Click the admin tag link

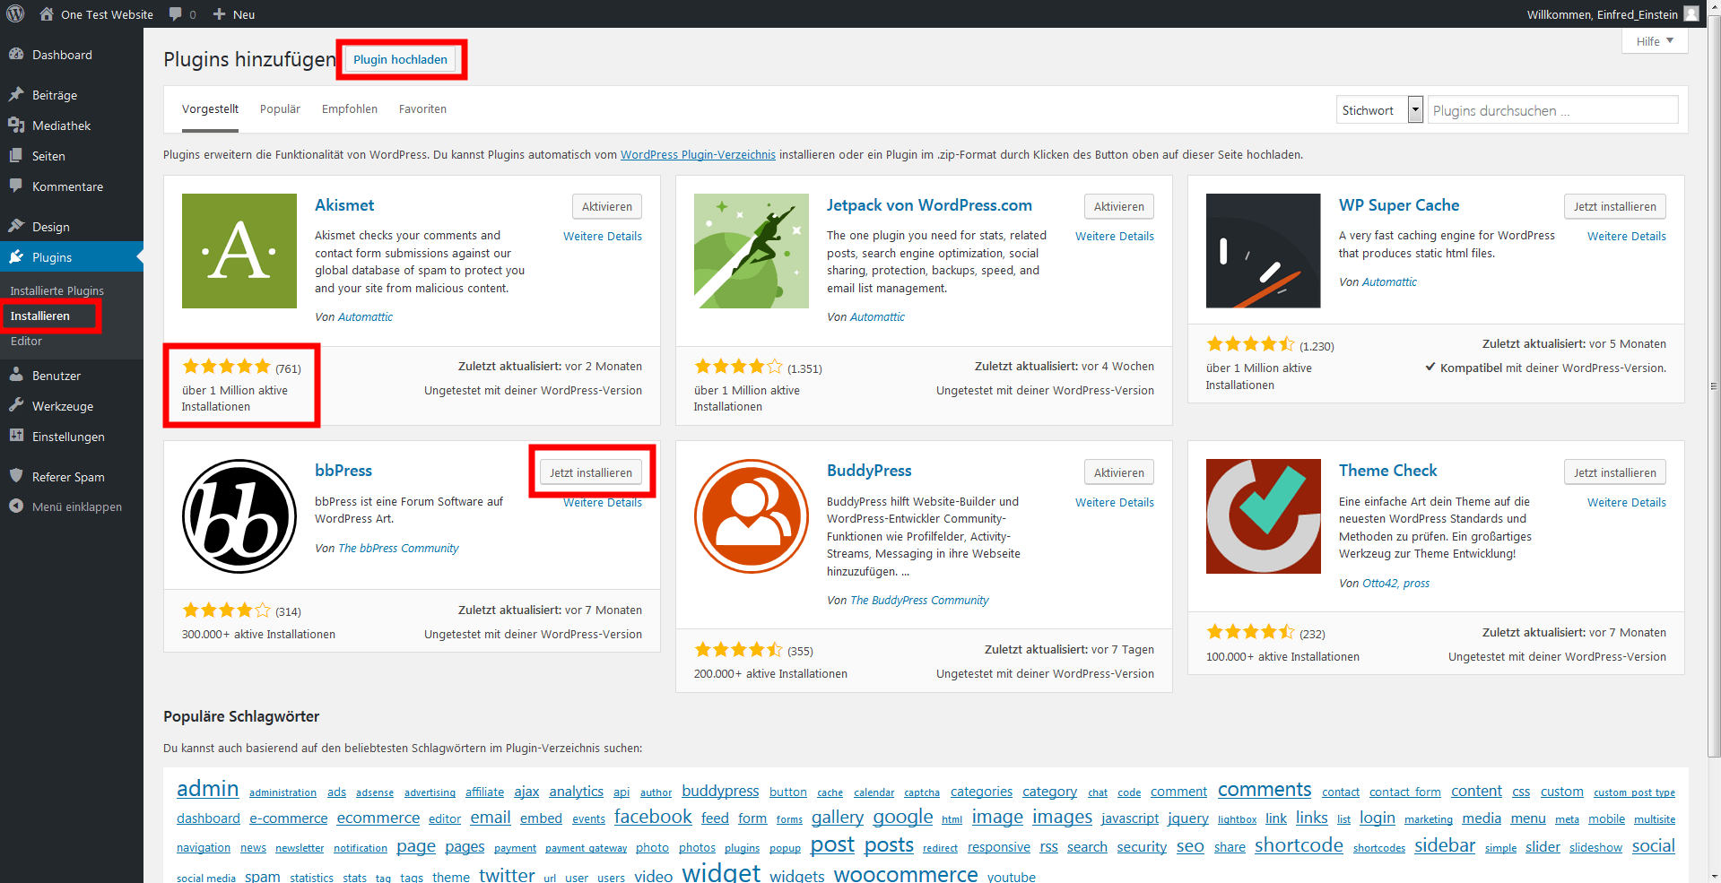(x=208, y=789)
